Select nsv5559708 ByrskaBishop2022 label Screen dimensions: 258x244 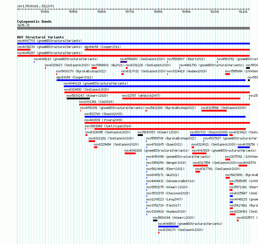coord(171,138)
